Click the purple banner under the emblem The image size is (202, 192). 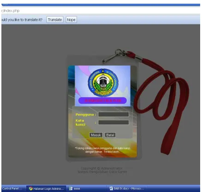point(102,101)
